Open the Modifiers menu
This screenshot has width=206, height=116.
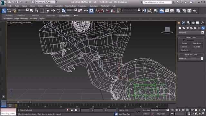pyautogui.click(x=50, y=6)
